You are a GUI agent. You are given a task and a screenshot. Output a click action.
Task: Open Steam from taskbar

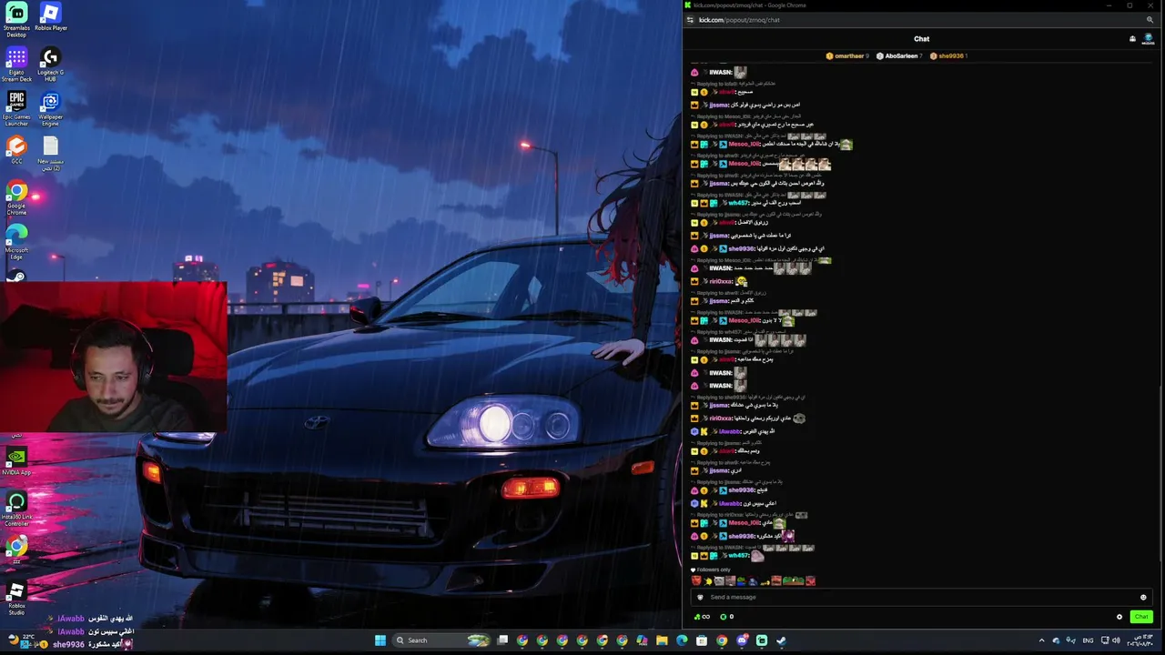click(782, 640)
